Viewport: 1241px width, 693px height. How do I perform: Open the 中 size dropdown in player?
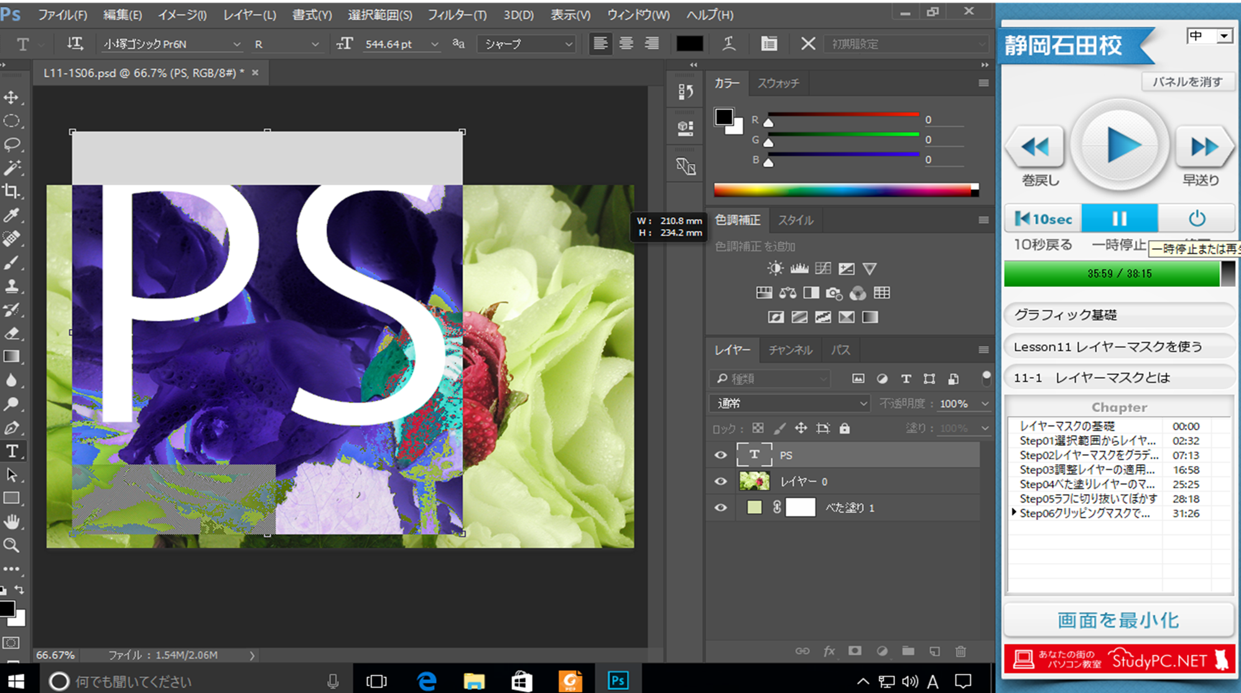point(1209,35)
